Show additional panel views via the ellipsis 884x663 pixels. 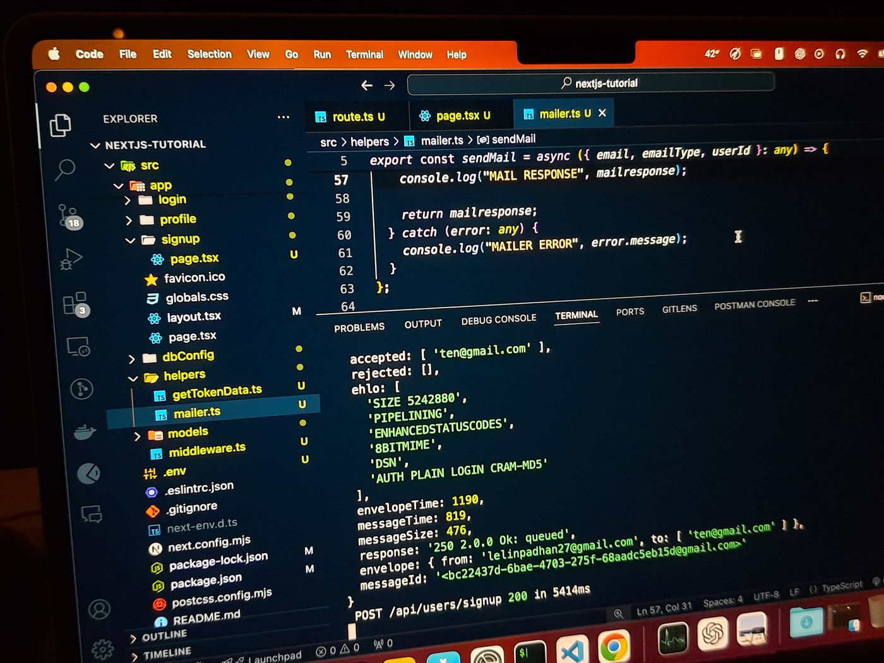pos(813,301)
